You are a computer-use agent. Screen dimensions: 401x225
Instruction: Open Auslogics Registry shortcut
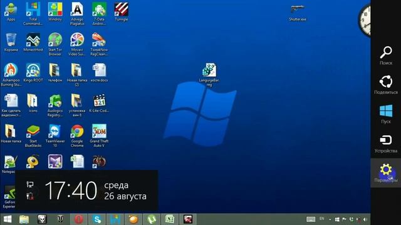(x=55, y=105)
